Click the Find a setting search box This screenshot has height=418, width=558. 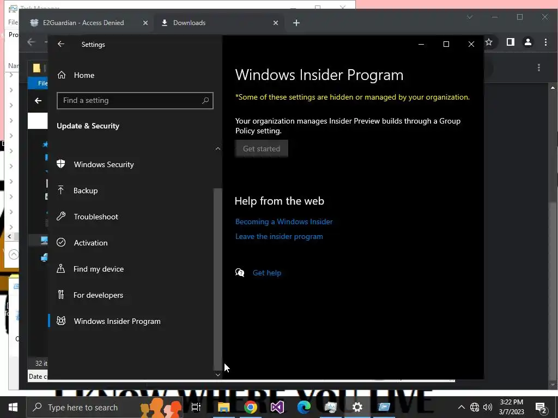[135, 101]
